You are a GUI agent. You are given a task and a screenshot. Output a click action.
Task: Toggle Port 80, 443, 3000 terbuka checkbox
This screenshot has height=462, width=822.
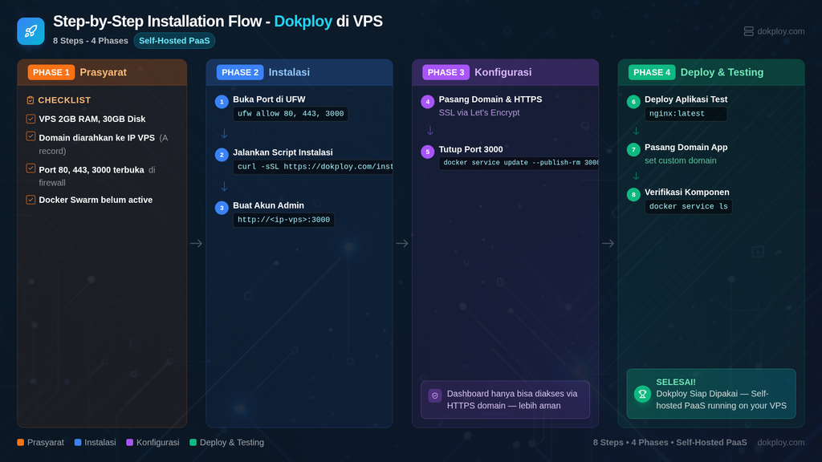[31, 168]
